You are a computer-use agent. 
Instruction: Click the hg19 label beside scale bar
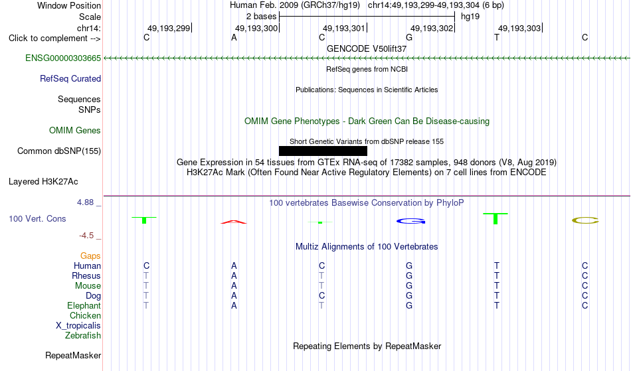point(470,17)
